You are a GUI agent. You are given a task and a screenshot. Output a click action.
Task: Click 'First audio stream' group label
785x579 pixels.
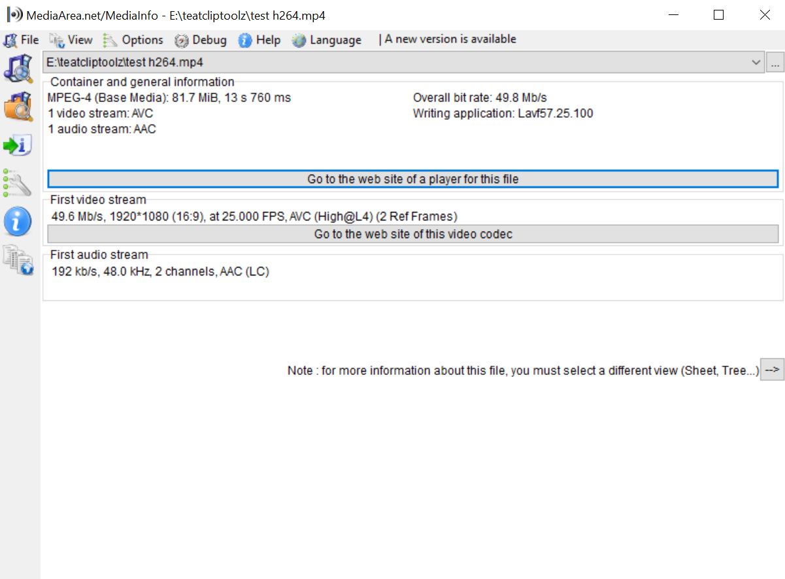click(99, 254)
